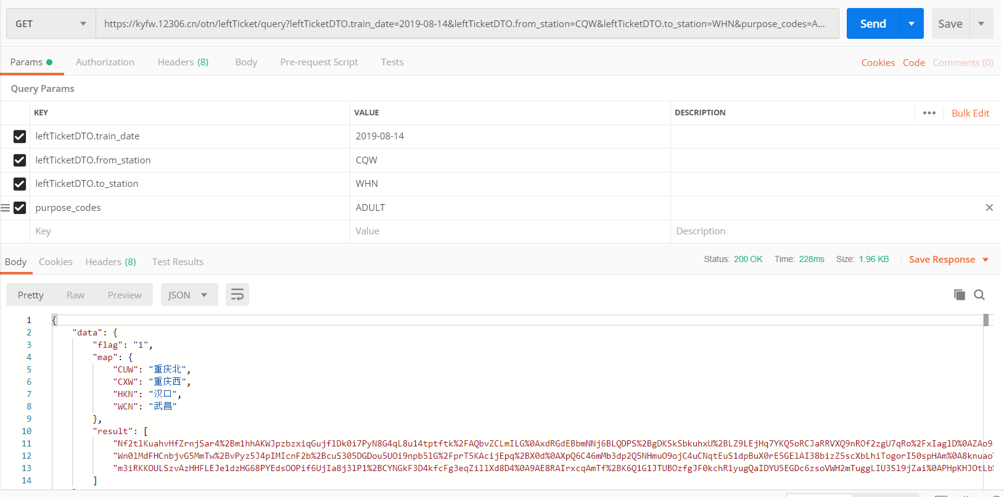Click the 228ms response time
This screenshot has width=1004, height=497.
(812, 260)
